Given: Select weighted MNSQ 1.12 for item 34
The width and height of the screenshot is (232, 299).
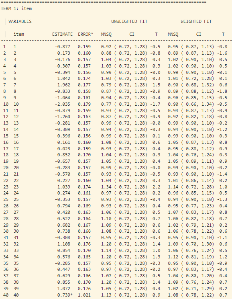Looking at the screenshot, I should coord(173,257).
